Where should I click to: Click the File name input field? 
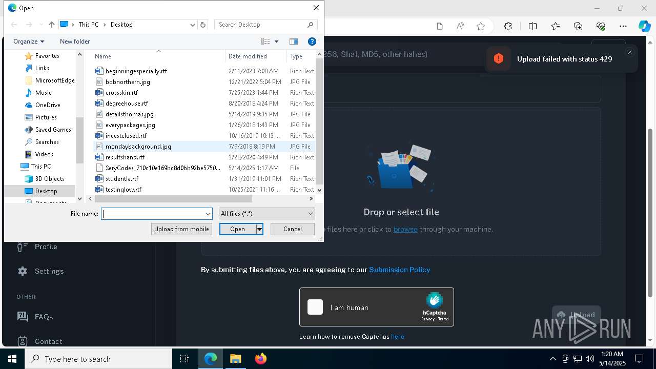coord(153,214)
